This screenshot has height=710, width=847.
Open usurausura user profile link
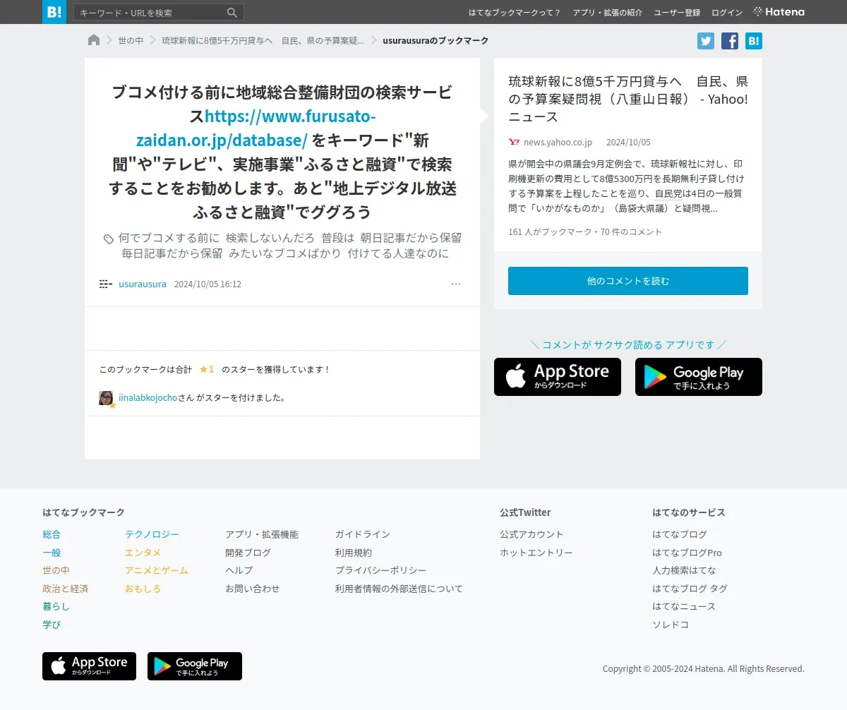click(143, 284)
